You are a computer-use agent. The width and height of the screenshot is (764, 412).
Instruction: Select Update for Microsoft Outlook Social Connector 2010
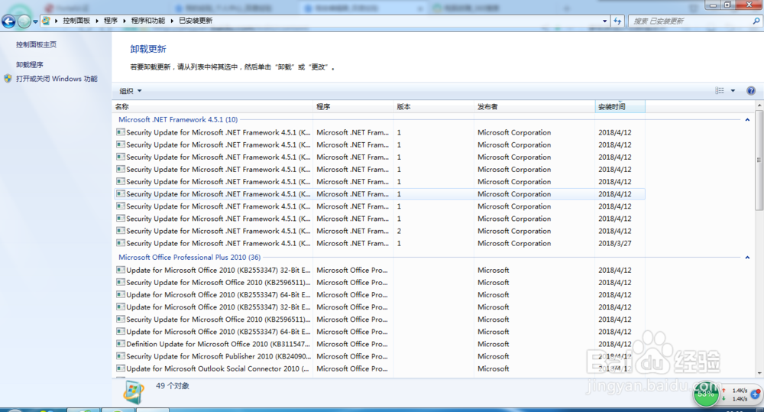(x=380, y=368)
